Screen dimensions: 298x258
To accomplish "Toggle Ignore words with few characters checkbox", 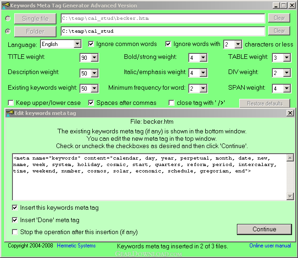I will 168,44.
